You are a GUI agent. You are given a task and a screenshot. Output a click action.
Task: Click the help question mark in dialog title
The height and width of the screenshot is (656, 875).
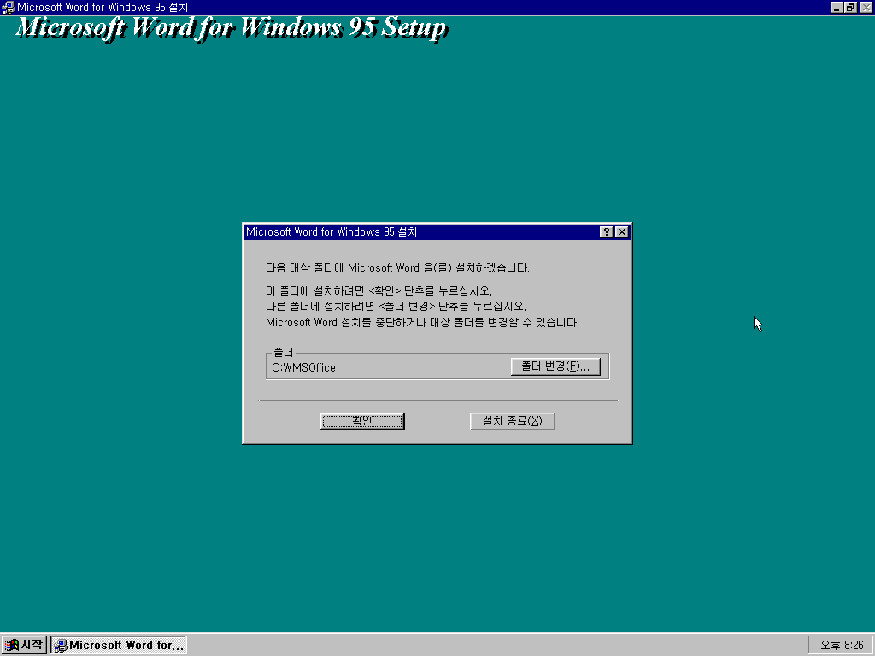point(606,232)
